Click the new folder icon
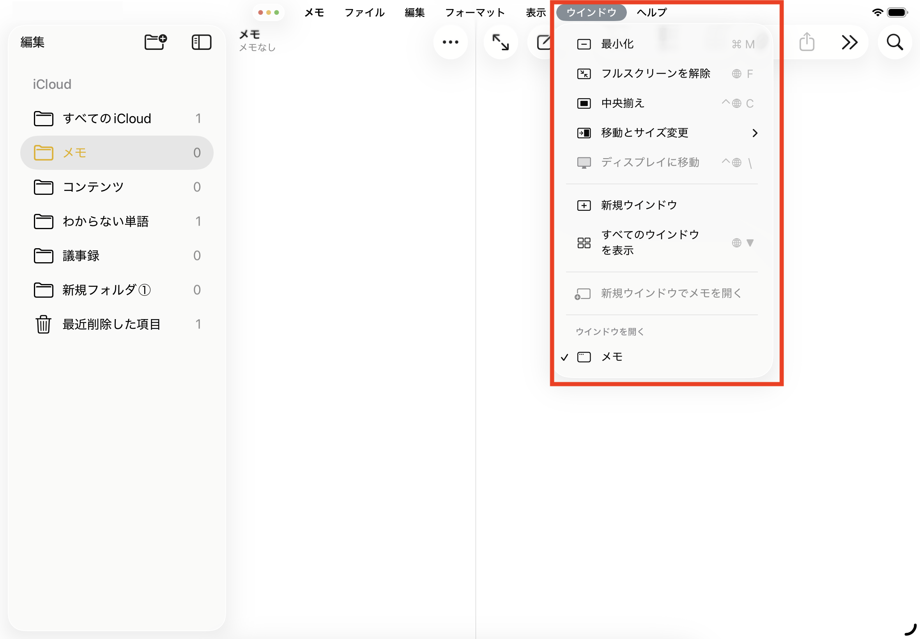The width and height of the screenshot is (920, 639). click(x=156, y=42)
